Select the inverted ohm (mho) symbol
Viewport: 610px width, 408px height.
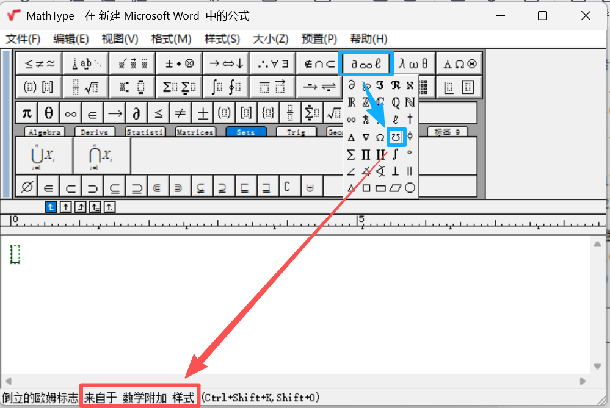coord(396,137)
